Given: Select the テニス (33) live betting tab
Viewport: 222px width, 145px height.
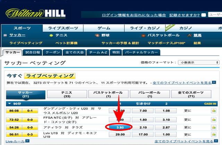Looking at the screenshot, I should [x=67, y=94].
